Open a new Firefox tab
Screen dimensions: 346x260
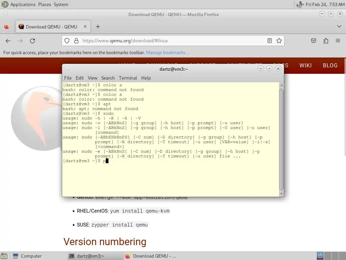click(x=98, y=27)
